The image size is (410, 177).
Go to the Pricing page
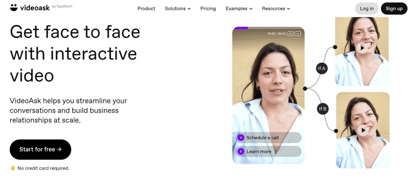click(x=208, y=8)
